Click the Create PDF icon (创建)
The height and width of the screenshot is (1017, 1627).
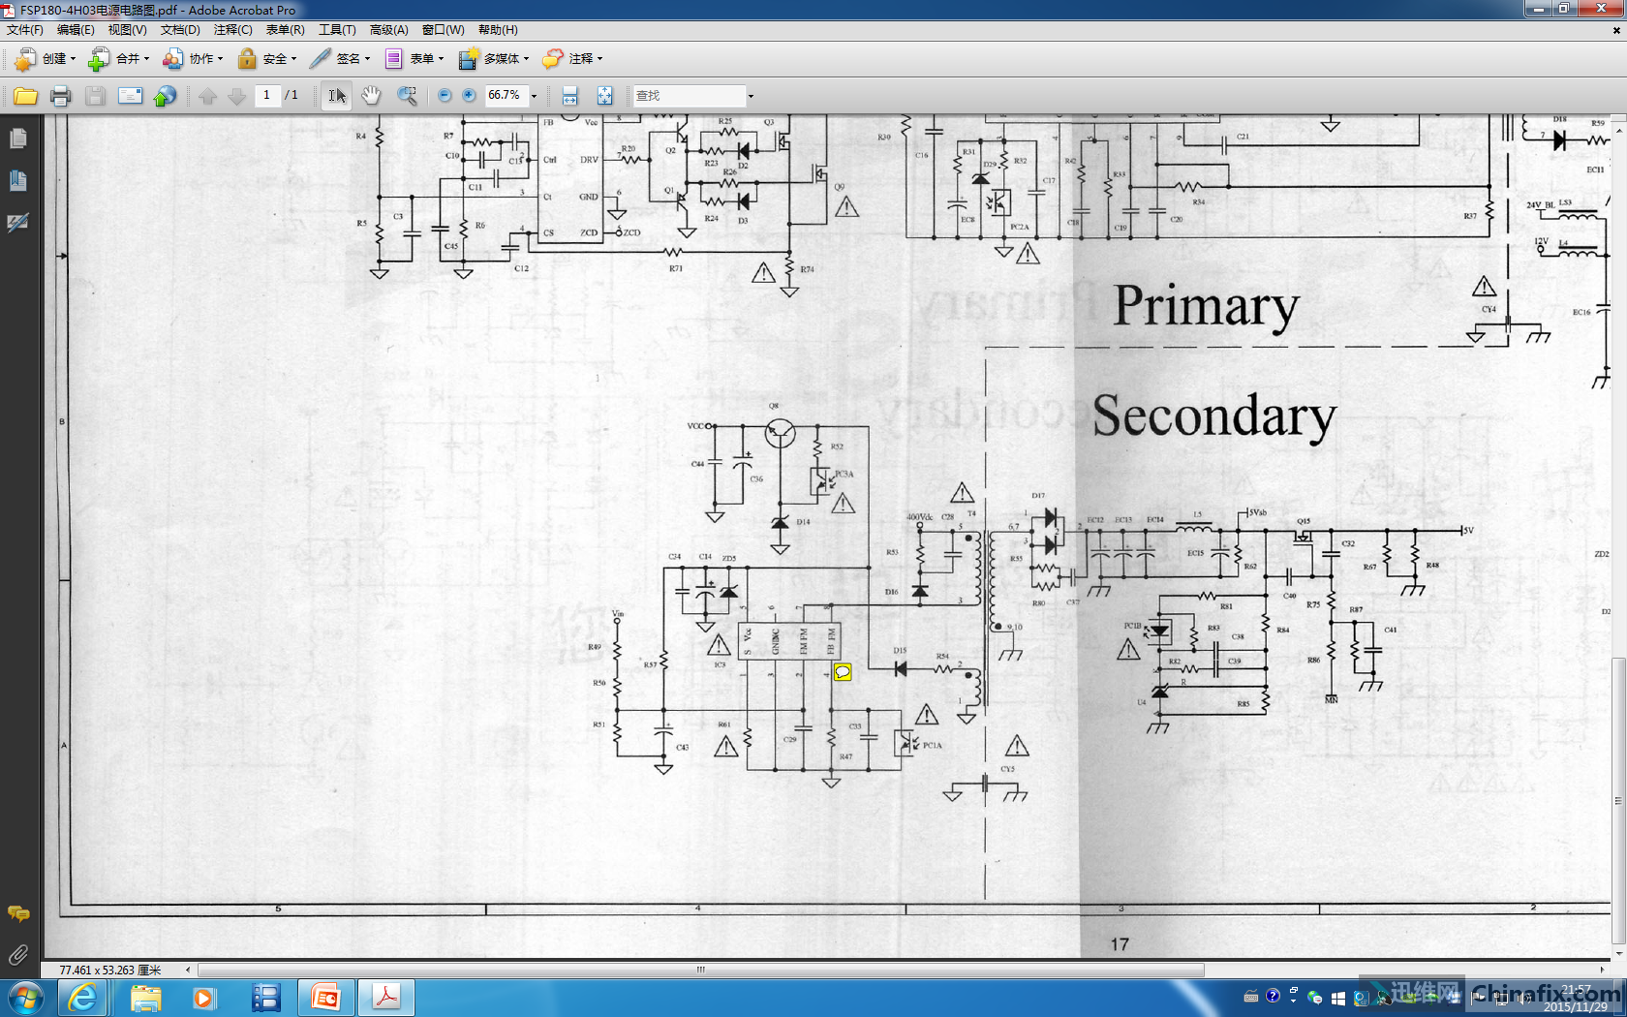pyautogui.click(x=25, y=59)
